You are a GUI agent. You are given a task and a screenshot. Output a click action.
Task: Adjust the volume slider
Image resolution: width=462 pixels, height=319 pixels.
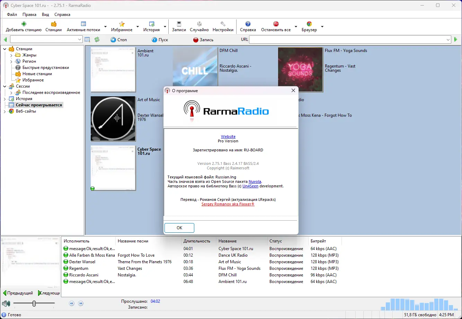click(x=34, y=304)
